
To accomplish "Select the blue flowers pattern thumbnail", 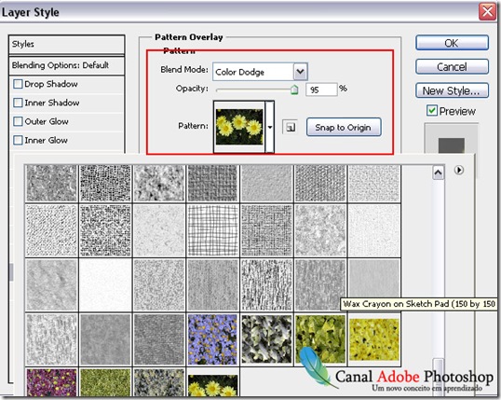I will [212, 339].
